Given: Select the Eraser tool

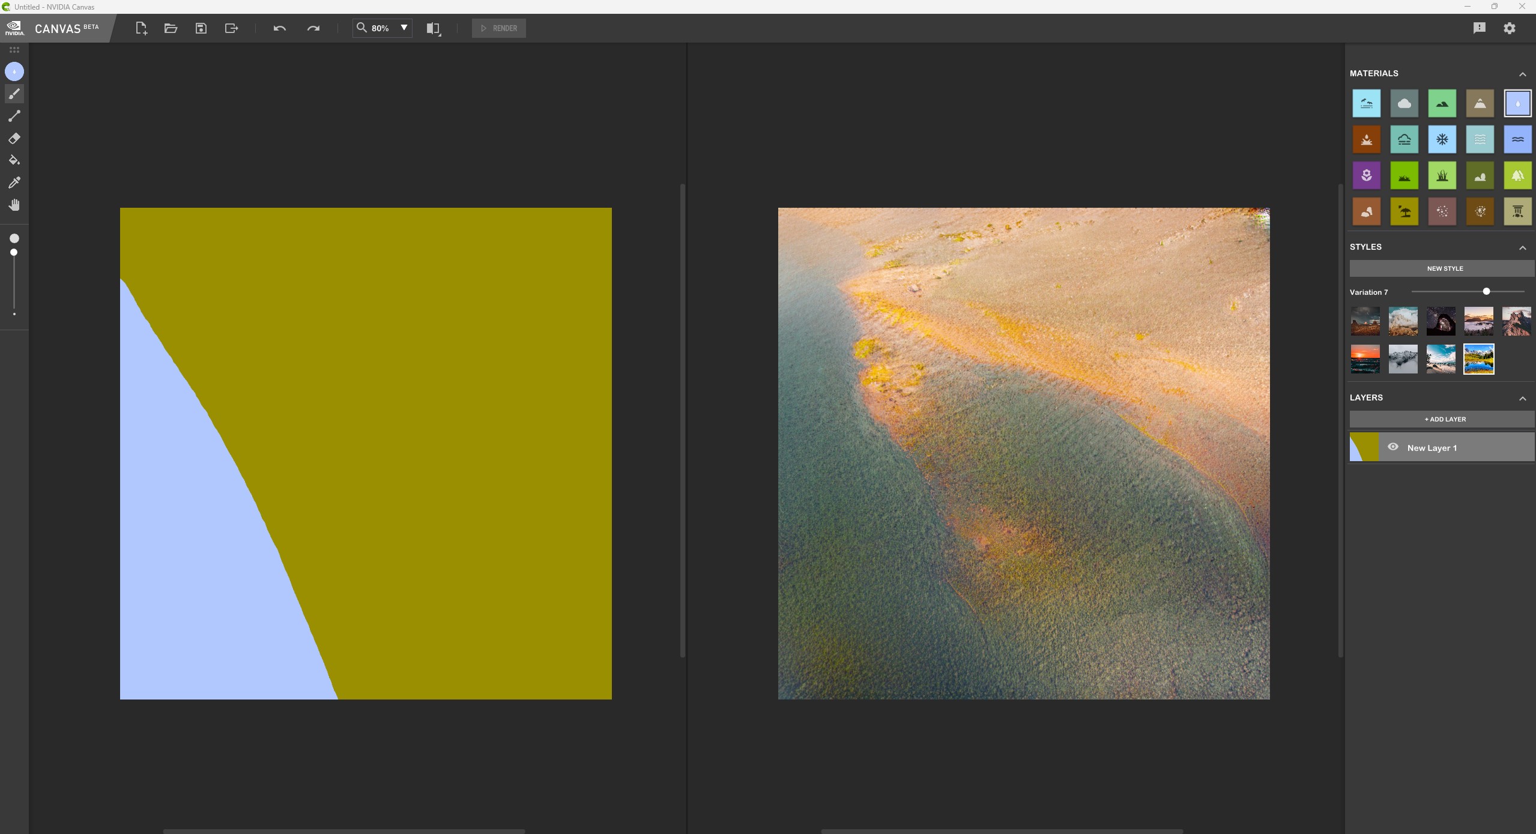Looking at the screenshot, I should (14, 138).
